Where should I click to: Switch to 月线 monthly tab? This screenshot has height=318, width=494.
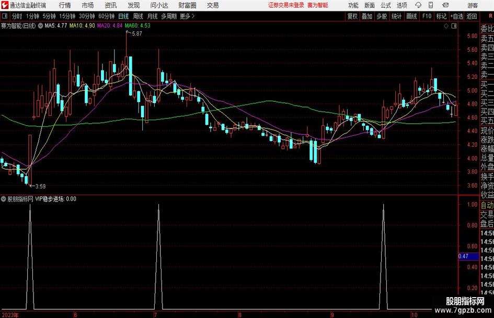[152, 16]
